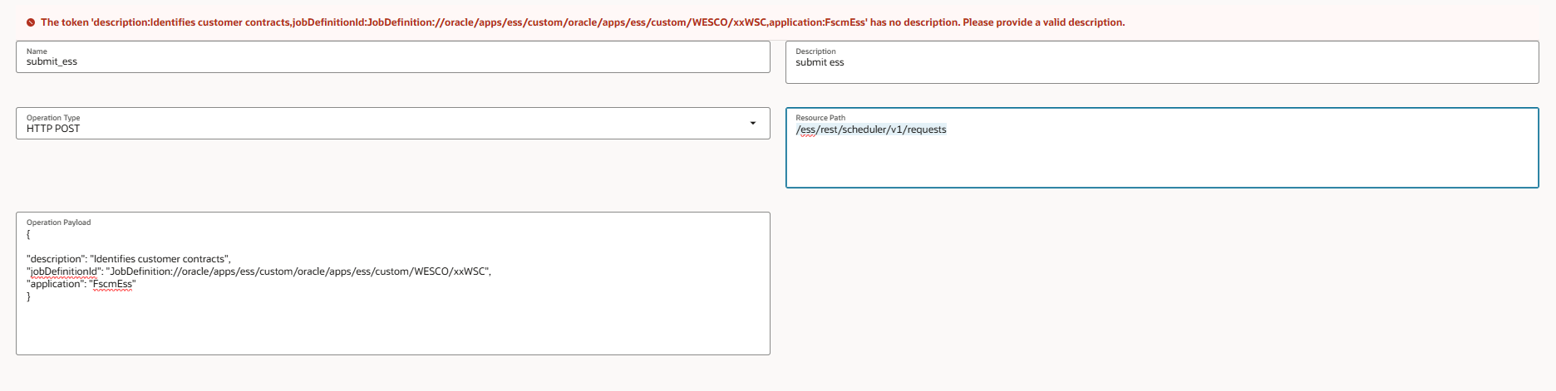Click the "jobDefinitionId" line in the payload
1556x391 pixels.
coord(259,271)
